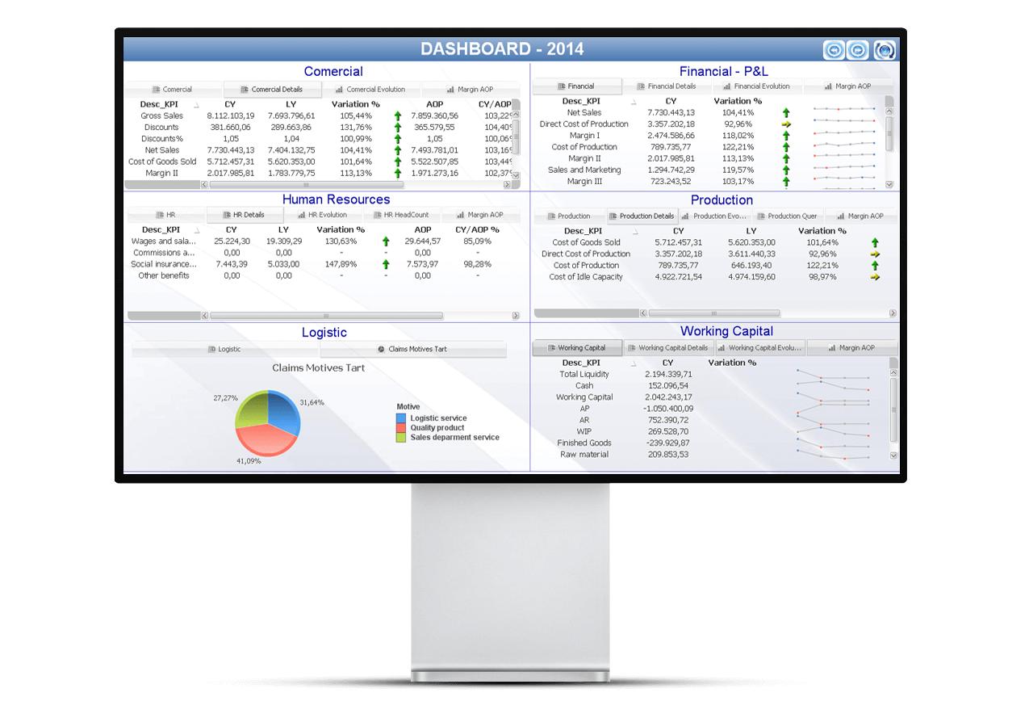Select the Working Capital Details tab
This screenshot has width=1029, height=718.
tap(667, 348)
